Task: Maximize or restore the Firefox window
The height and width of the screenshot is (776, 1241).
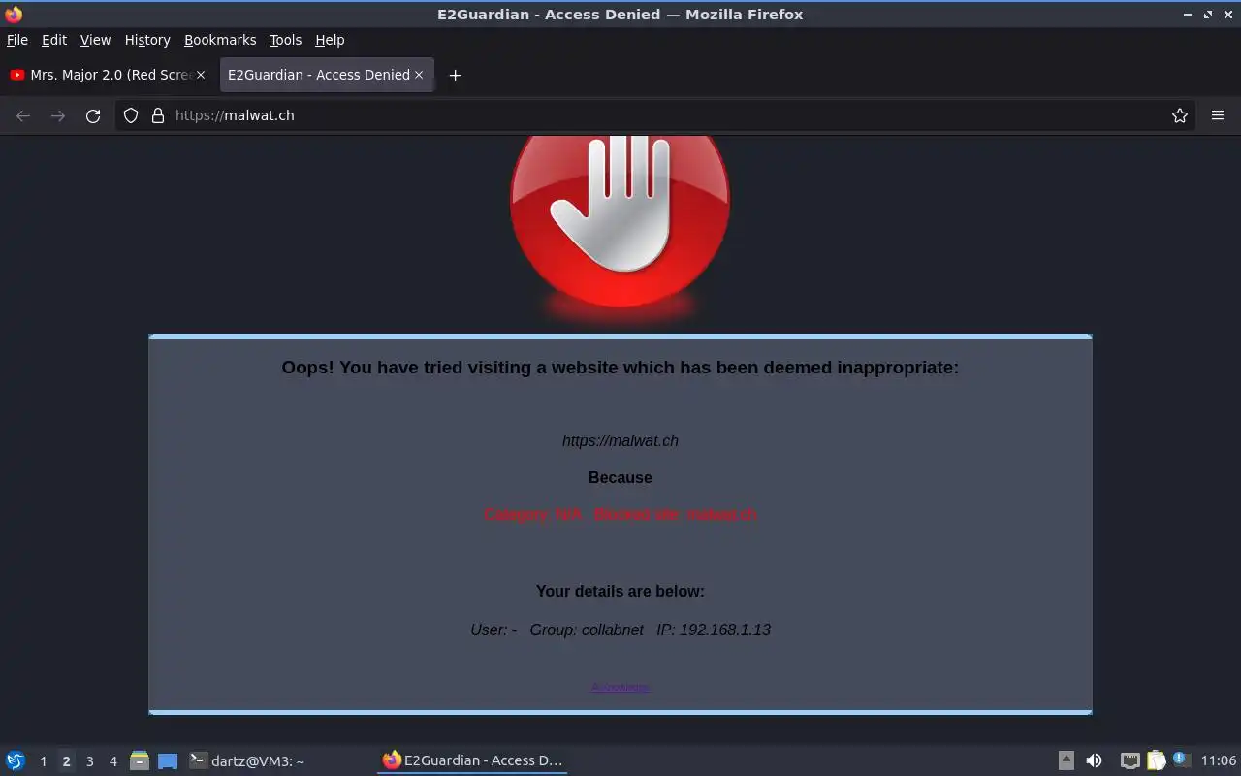Action: click(1208, 15)
